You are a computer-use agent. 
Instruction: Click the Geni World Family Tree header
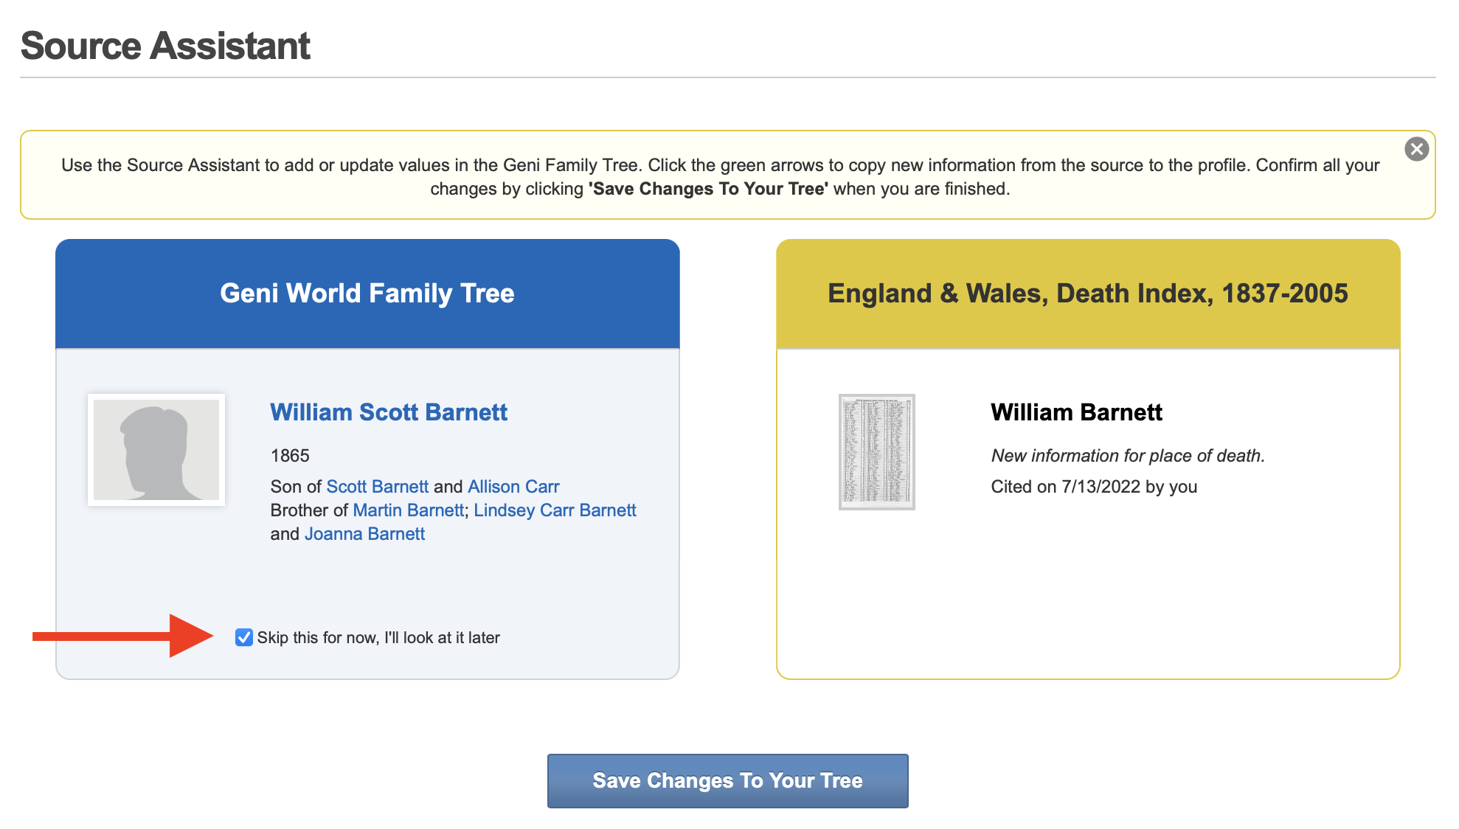pyautogui.click(x=367, y=294)
